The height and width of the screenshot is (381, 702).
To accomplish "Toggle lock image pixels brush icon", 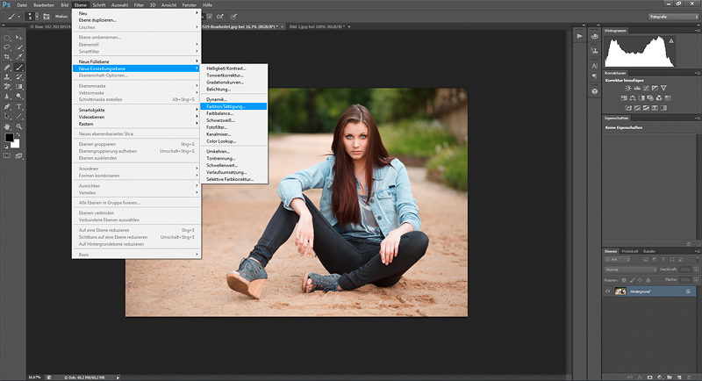I will pyautogui.click(x=632, y=280).
